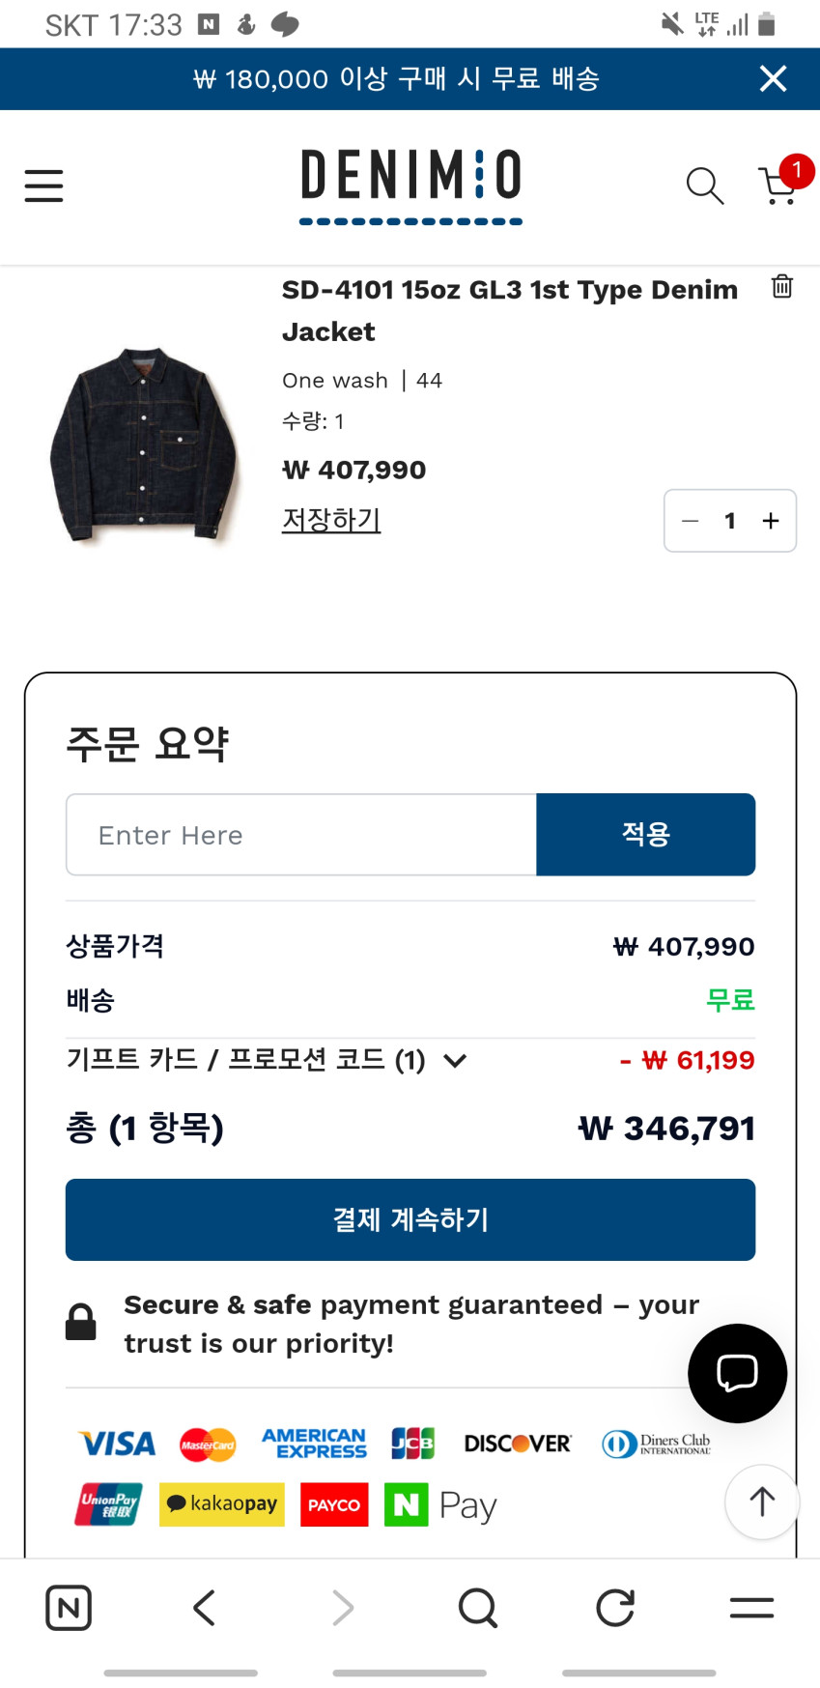Open the denim jacket product thumbnail
This screenshot has width=820, height=1688.
[143, 443]
